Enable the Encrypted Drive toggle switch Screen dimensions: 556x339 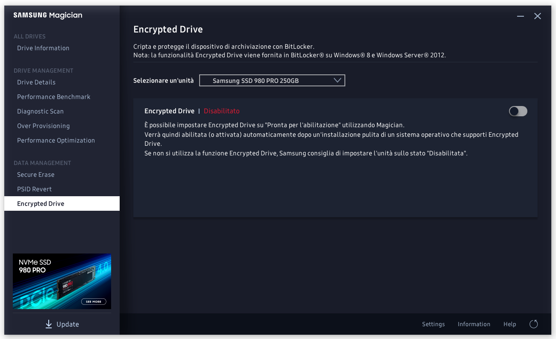point(518,111)
